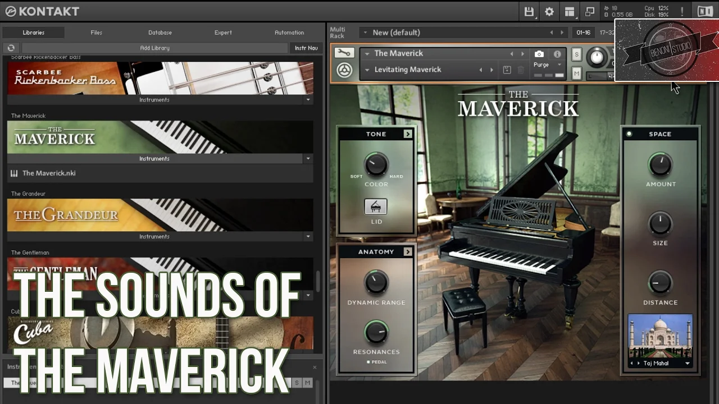Open the Taj Mahal reverb dropdown
This screenshot has height=404, width=719.
[687, 364]
